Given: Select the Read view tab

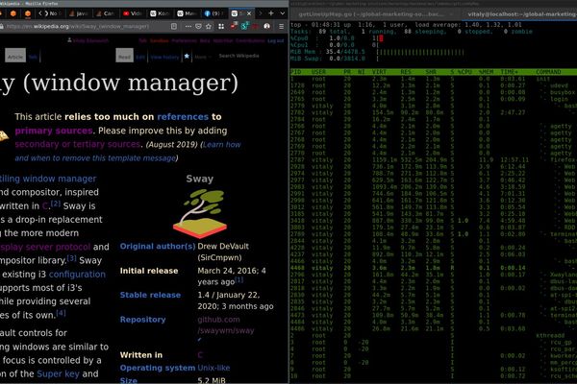Looking at the screenshot, I should pos(124,57).
